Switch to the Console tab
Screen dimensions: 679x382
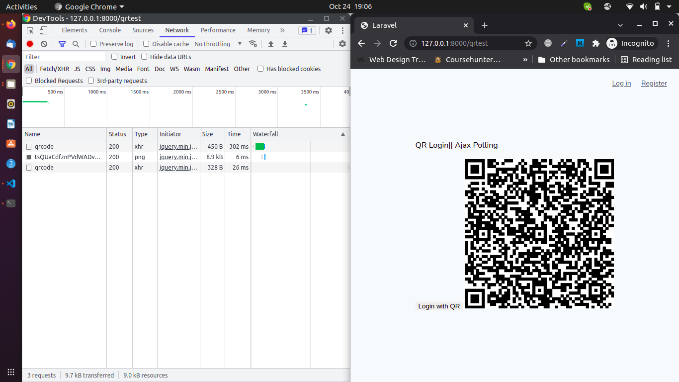110,30
